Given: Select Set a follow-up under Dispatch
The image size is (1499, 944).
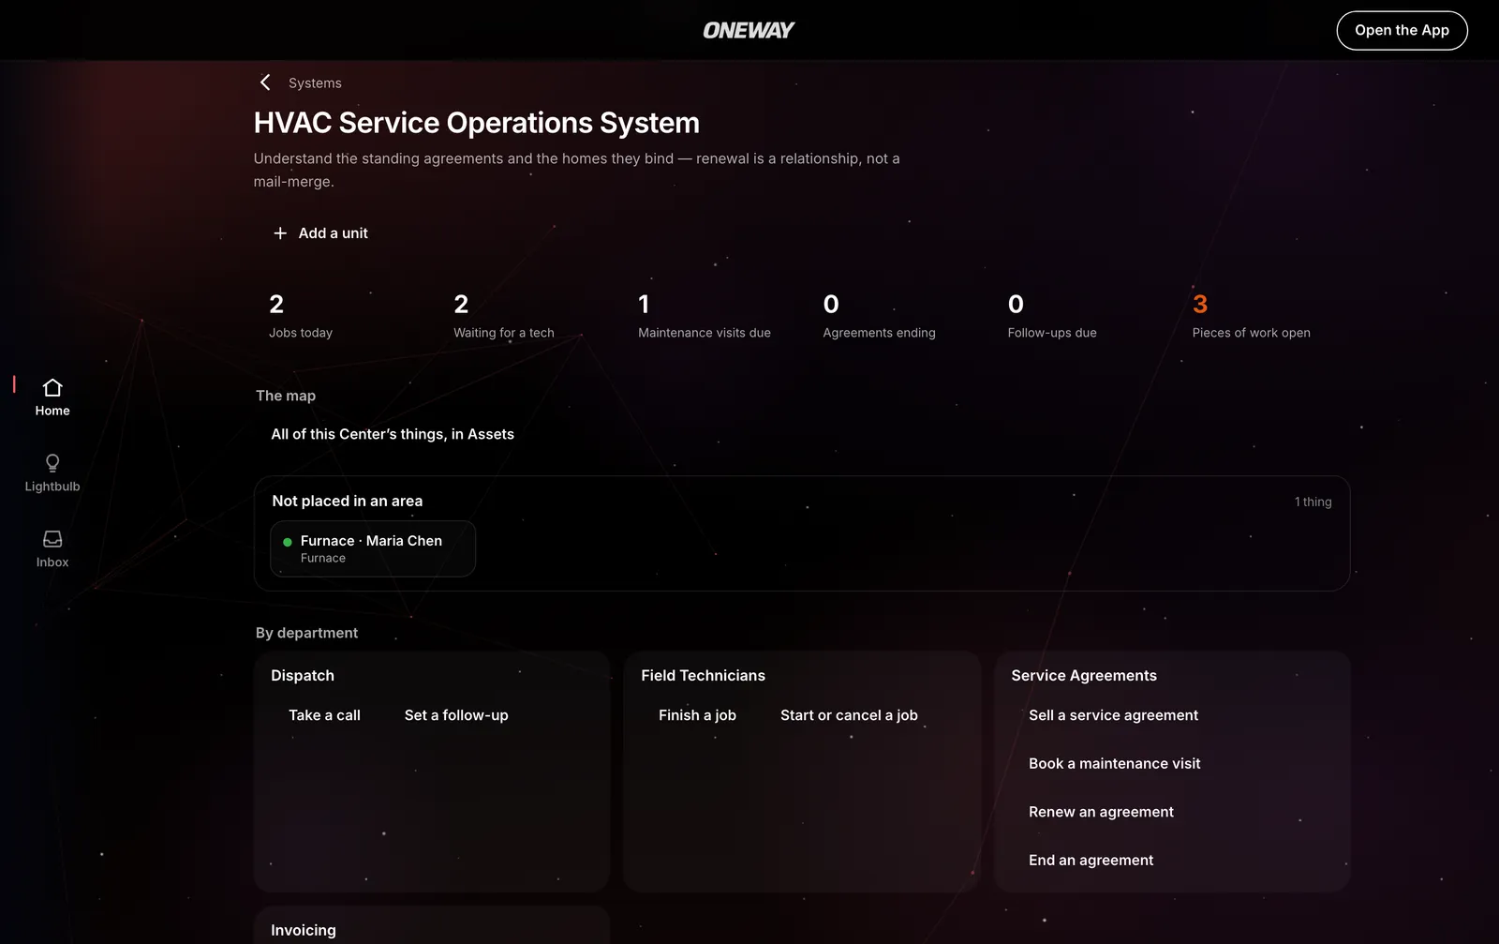Looking at the screenshot, I should pos(456,715).
